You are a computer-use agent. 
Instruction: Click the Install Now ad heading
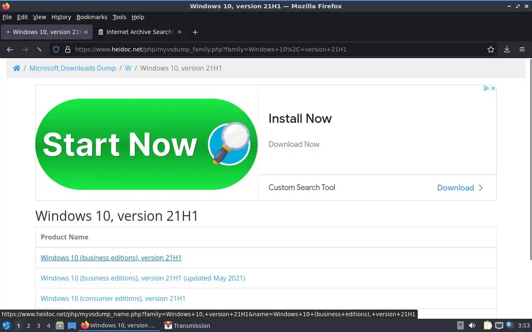[x=300, y=119]
